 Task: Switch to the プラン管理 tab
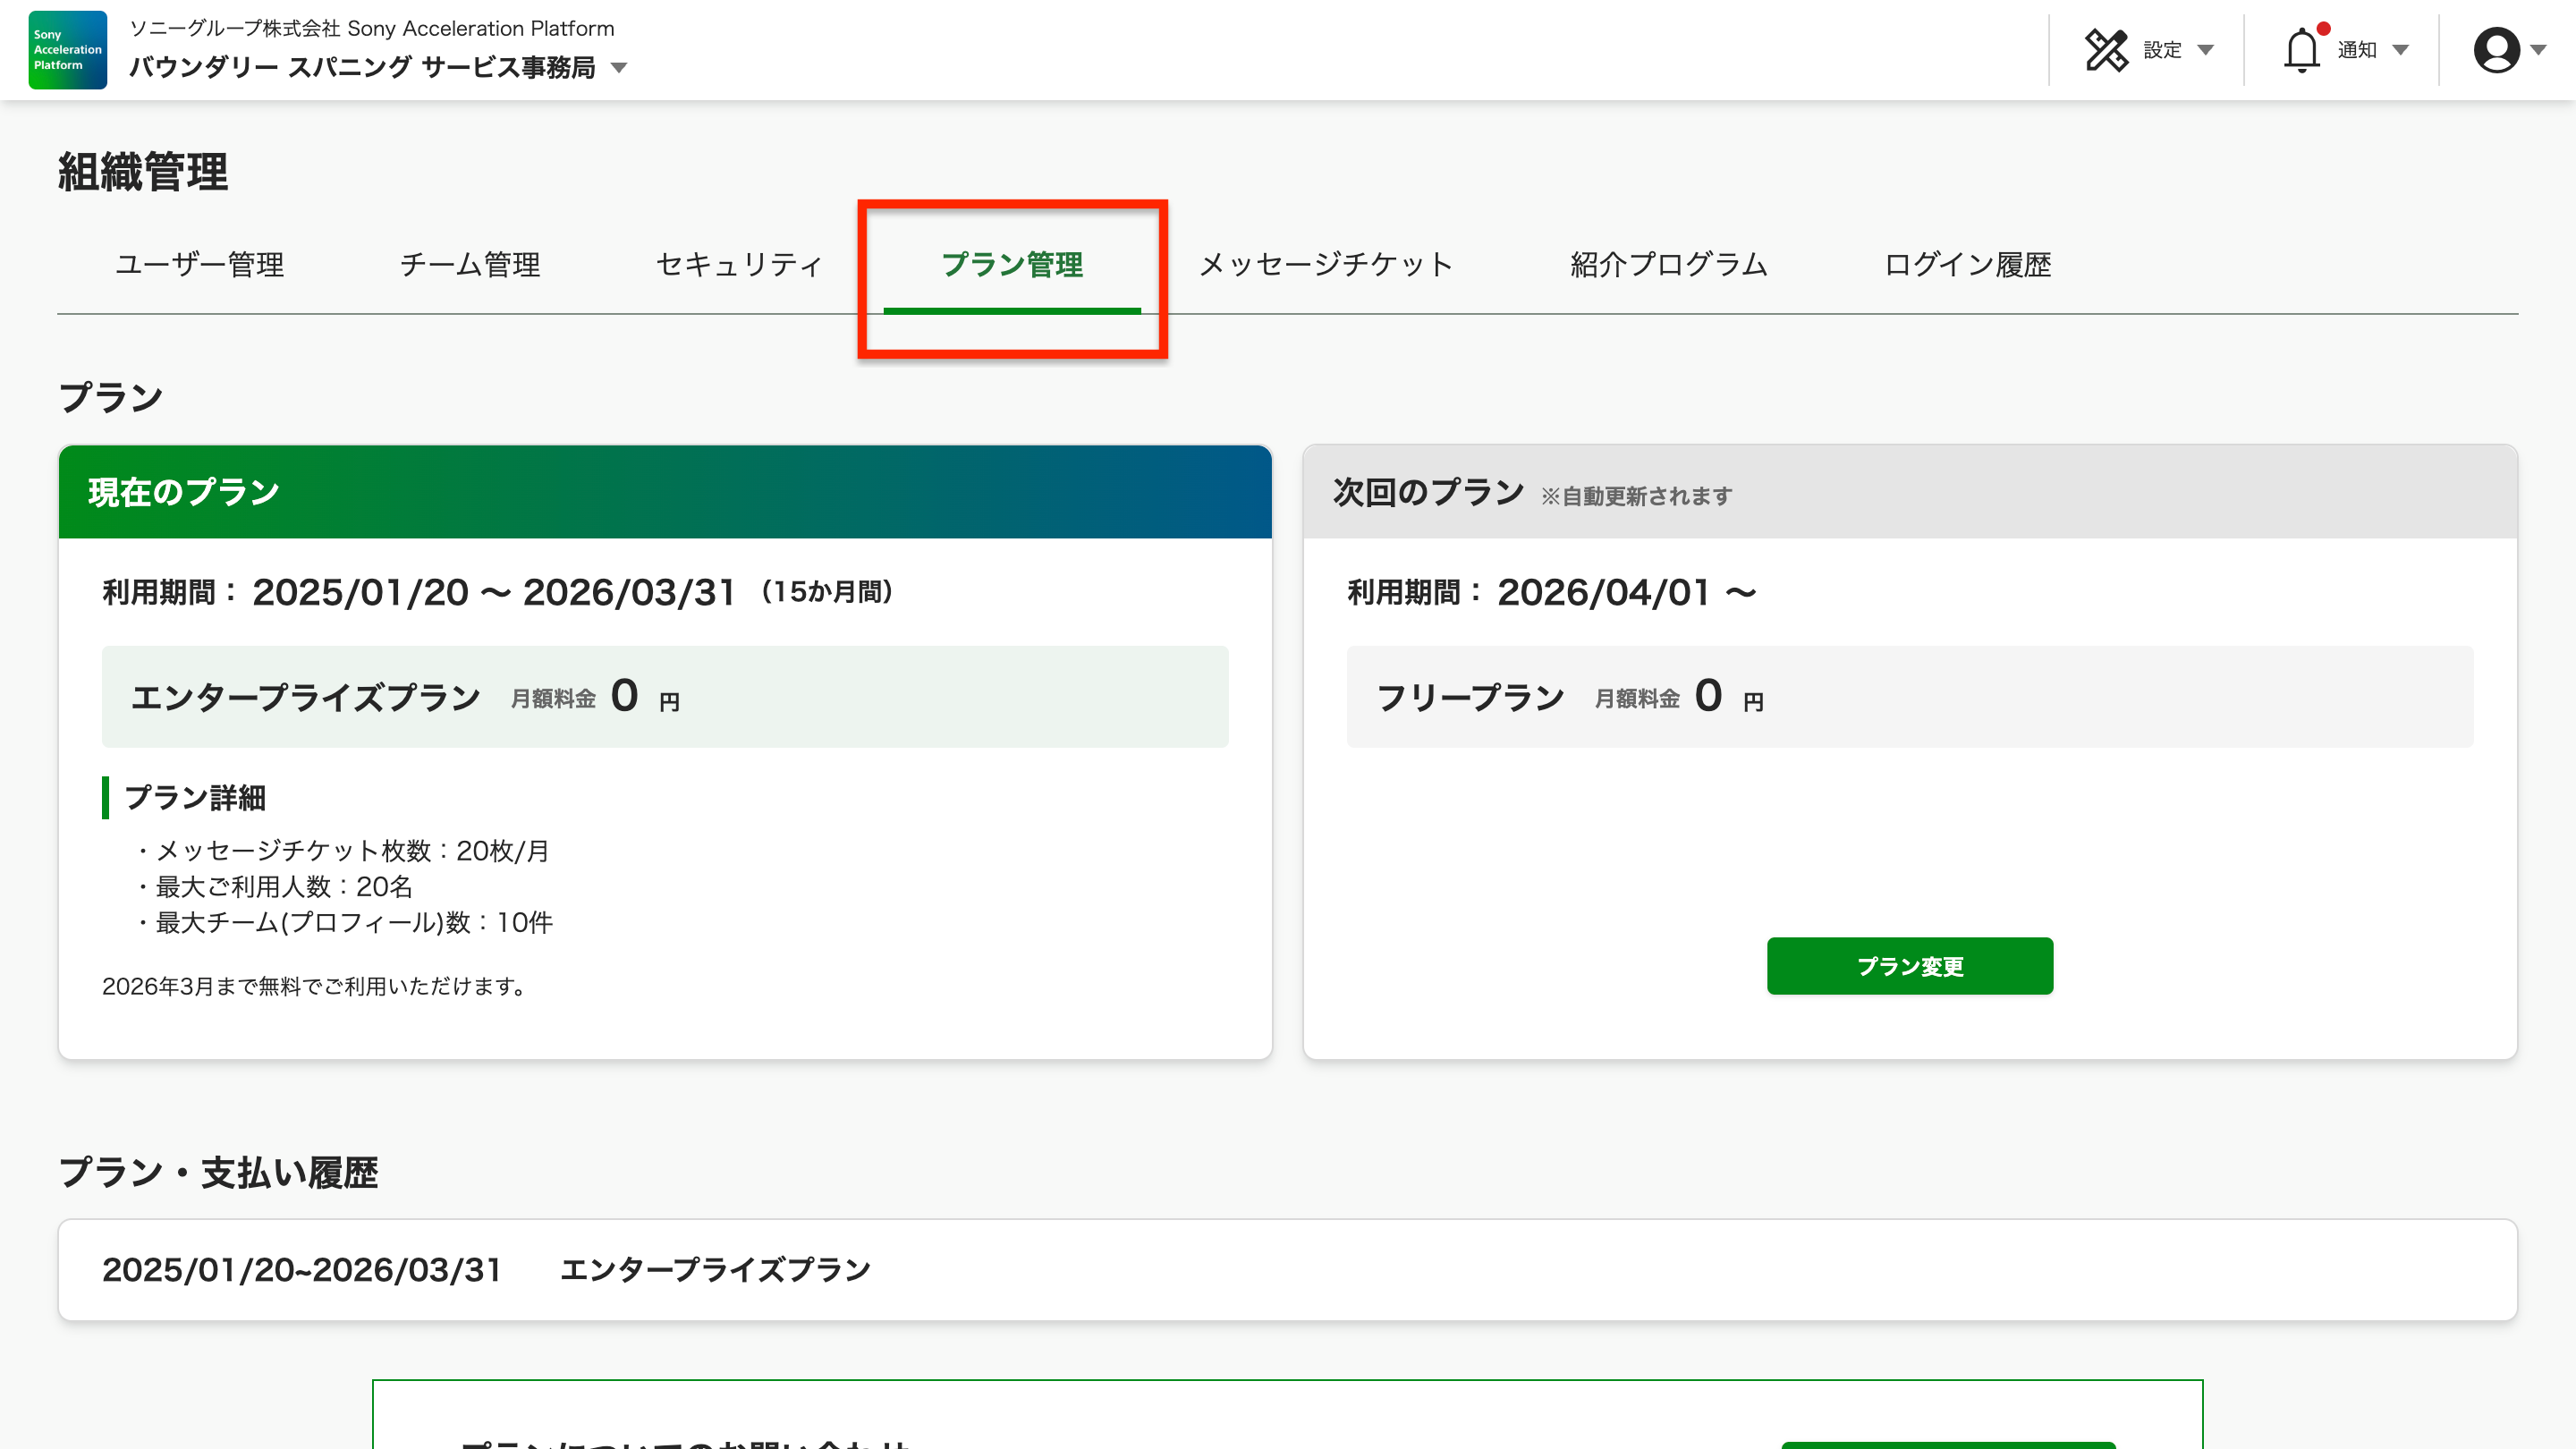point(1014,265)
